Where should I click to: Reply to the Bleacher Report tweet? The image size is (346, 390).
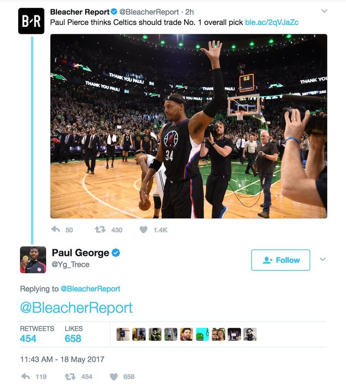(56, 229)
